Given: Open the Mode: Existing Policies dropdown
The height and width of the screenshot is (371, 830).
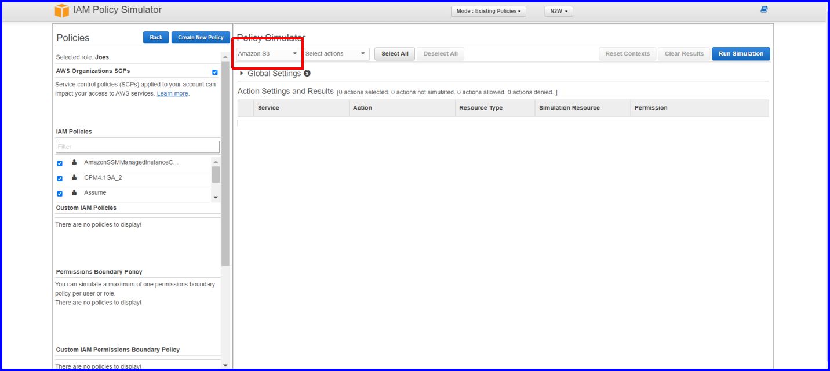Looking at the screenshot, I should pos(489,11).
